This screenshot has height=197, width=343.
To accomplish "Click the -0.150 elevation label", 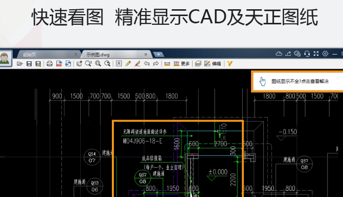I will (x=288, y=132).
